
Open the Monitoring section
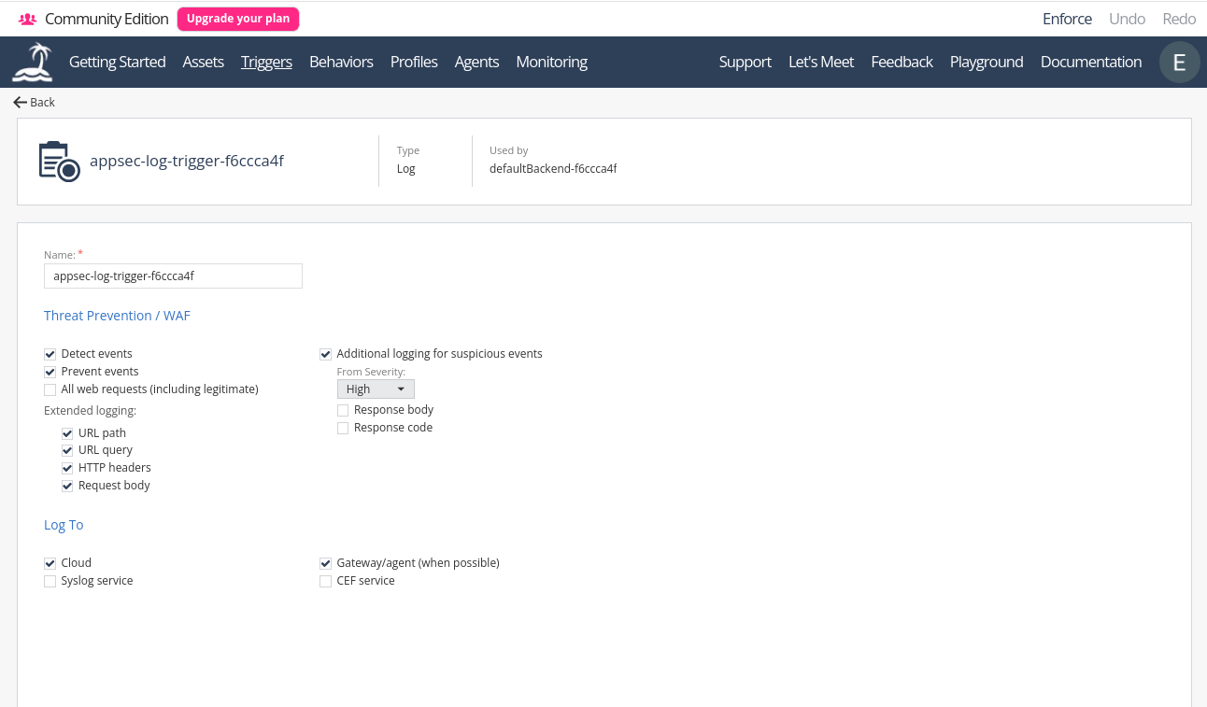point(551,63)
